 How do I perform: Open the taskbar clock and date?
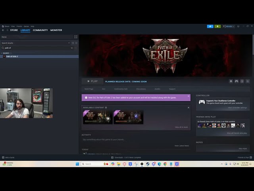click(245, 164)
